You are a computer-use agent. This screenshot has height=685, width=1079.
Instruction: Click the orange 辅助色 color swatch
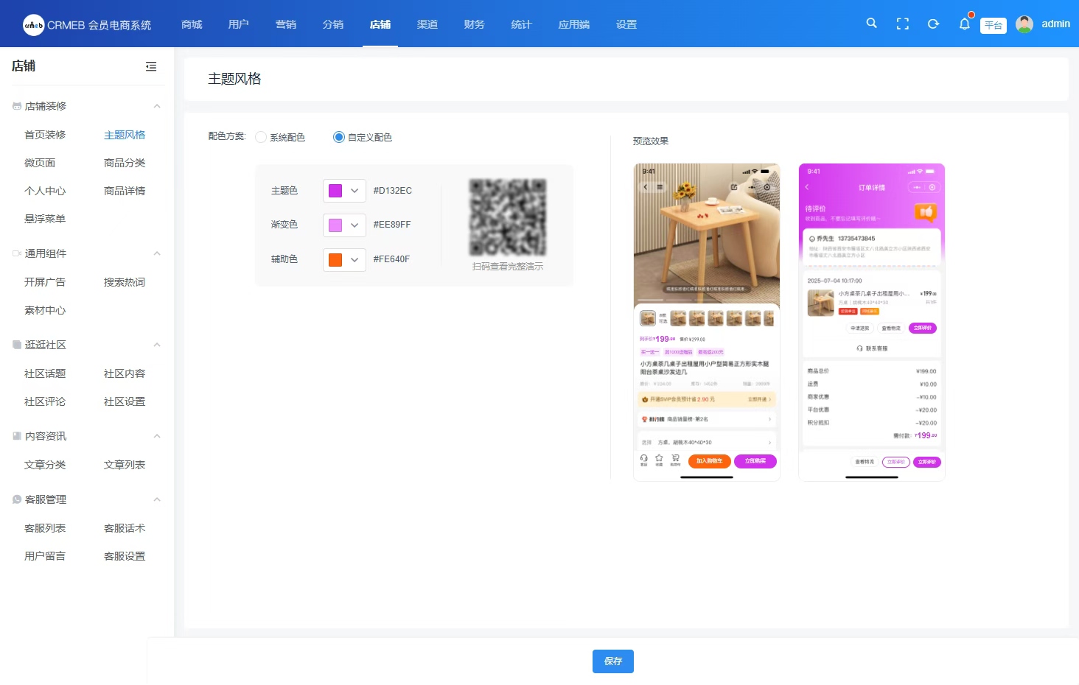tap(335, 260)
